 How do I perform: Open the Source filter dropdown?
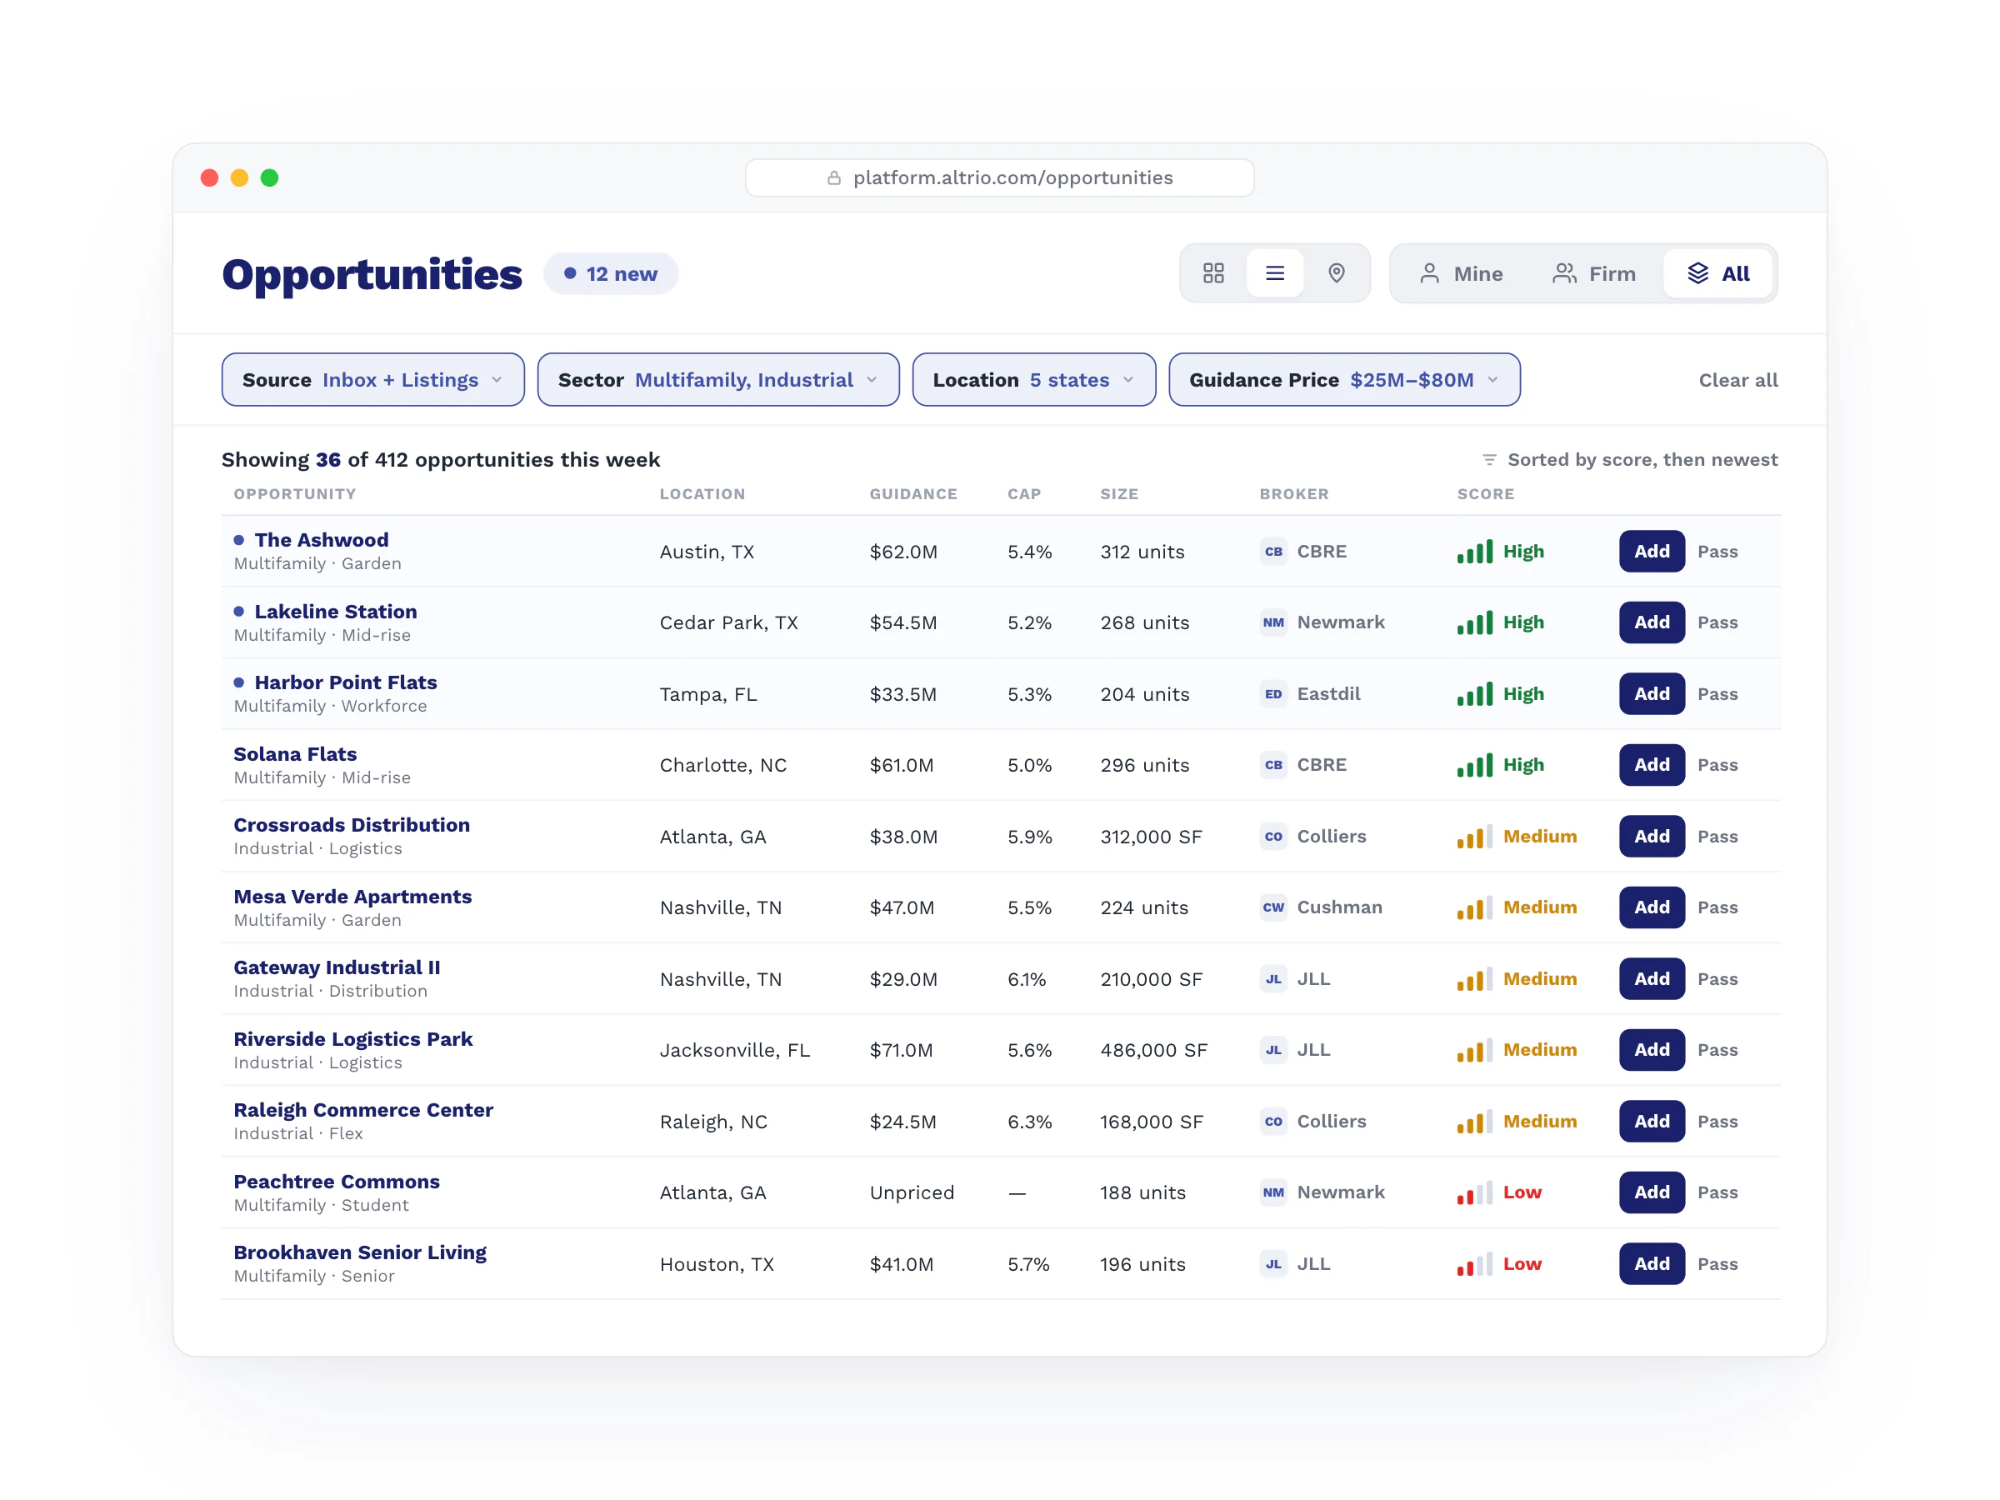[x=372, y=380]
